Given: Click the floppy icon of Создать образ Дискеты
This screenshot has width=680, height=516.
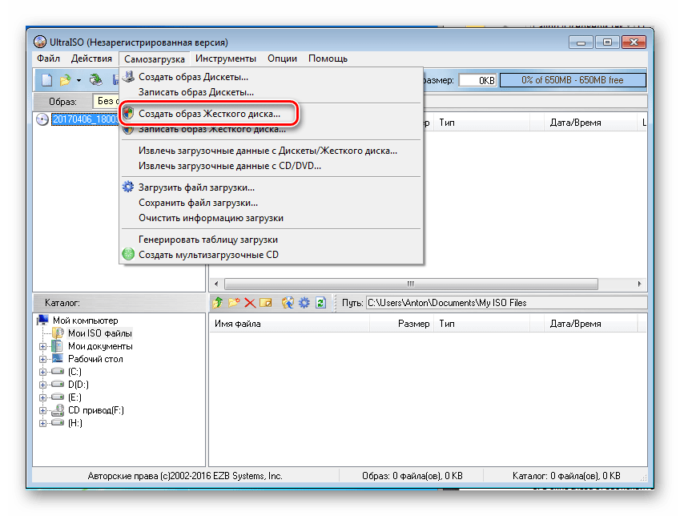Looking at the screenshot, I should [128, 77].
